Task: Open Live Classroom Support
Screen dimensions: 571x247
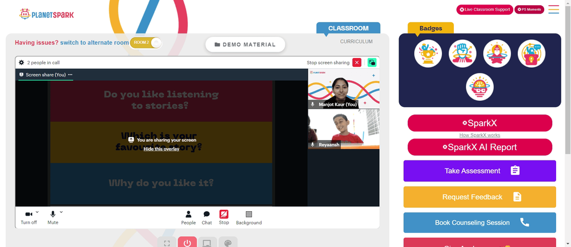Action: [x=485, y=10]
